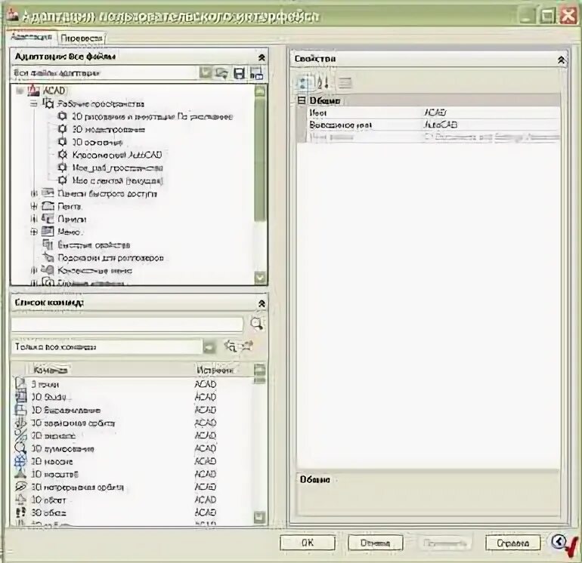Collapse the Рабочие пространства tree node
This screenshot has height=563, width=582.
(34, 103)
